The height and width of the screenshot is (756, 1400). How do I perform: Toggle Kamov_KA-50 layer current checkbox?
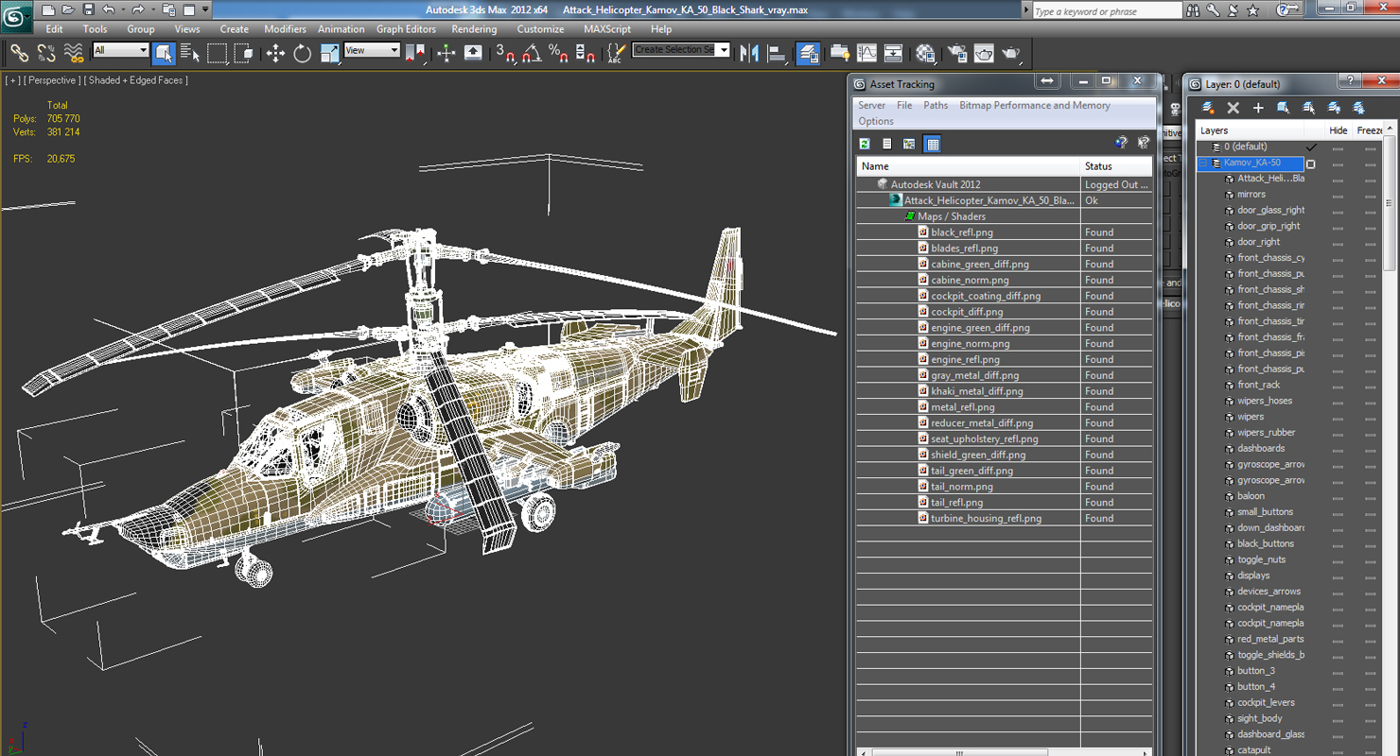pos(1311,163)
